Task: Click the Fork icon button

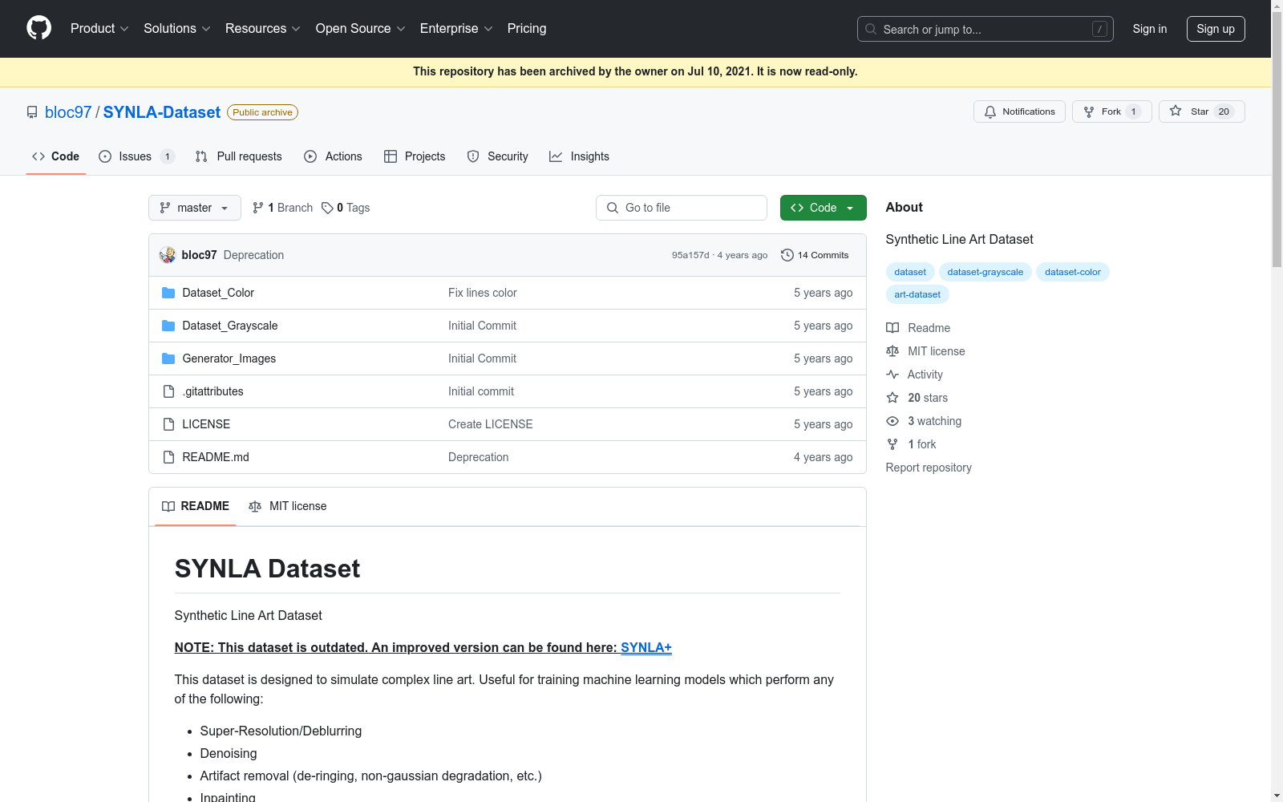Action: (1089, 111)
